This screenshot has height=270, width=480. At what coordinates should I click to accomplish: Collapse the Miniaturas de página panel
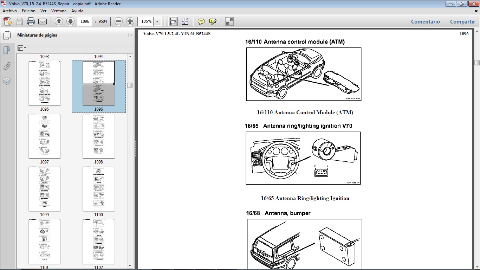(x=131, y=35)
